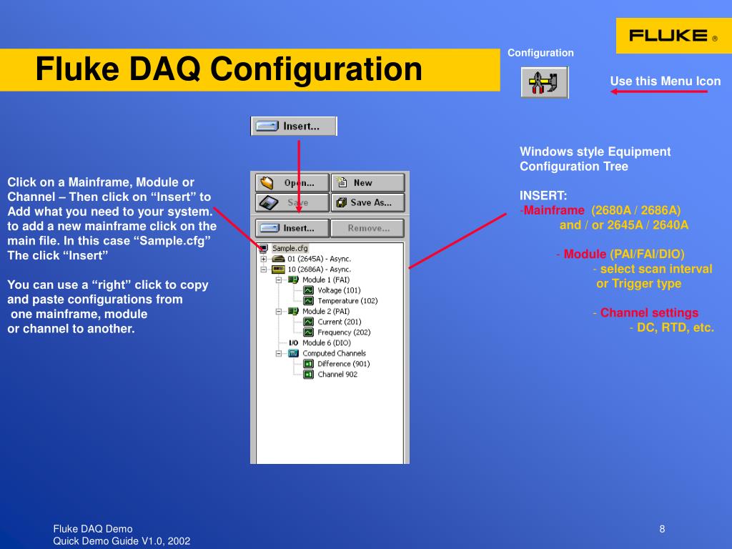This screenshot has width=732, height=549.
Task: Select the Temperature (102) channel
Action: click(x=347, y=301)
